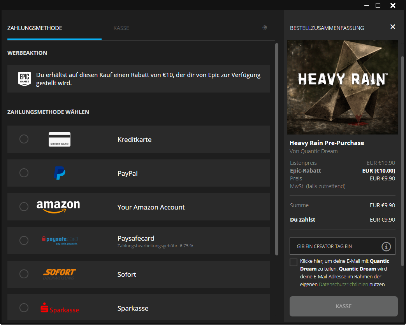This screenshot has height=325, width=406.
Task: Select Paysafecard radio button
Action: pos(24,241)
